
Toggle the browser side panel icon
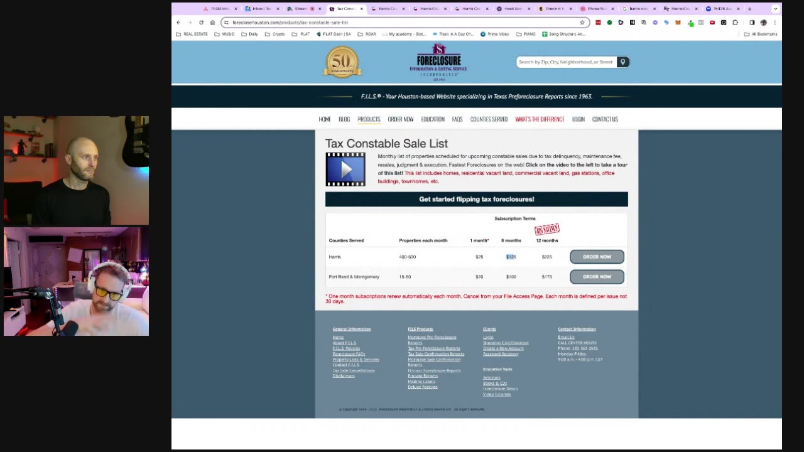pos(752,23)
